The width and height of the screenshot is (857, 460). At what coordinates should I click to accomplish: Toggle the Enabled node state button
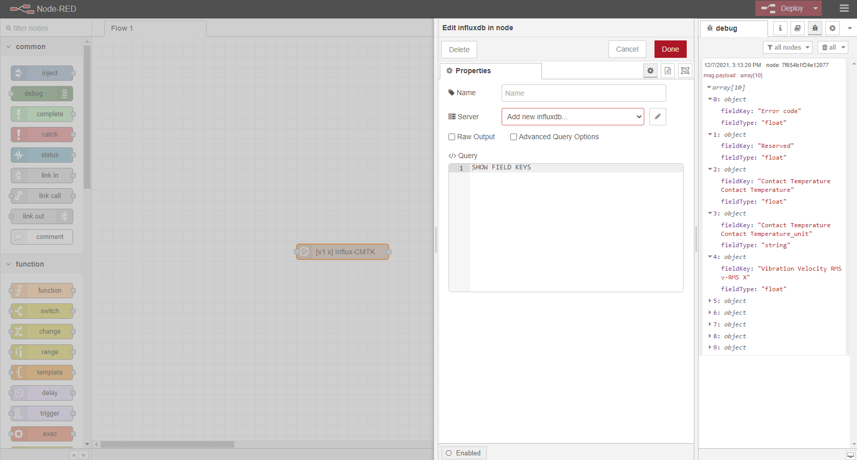tap(464, 453)
